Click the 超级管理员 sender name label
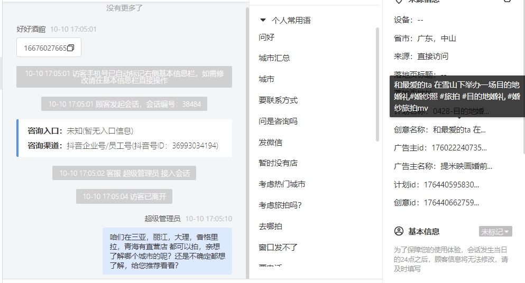This screenshot has width=525, height=283. pos(162,219)
